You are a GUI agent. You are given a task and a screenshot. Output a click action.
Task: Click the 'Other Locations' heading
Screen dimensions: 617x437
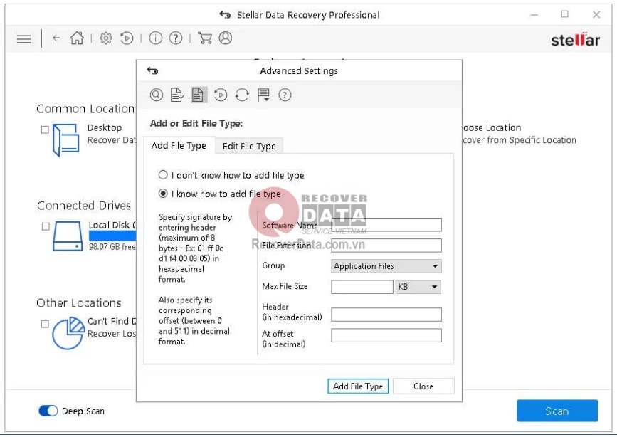(79, 302)
